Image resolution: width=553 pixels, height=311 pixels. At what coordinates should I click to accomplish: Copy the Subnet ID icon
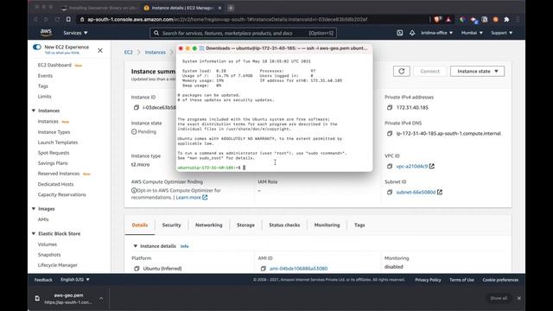coord(390,192)
